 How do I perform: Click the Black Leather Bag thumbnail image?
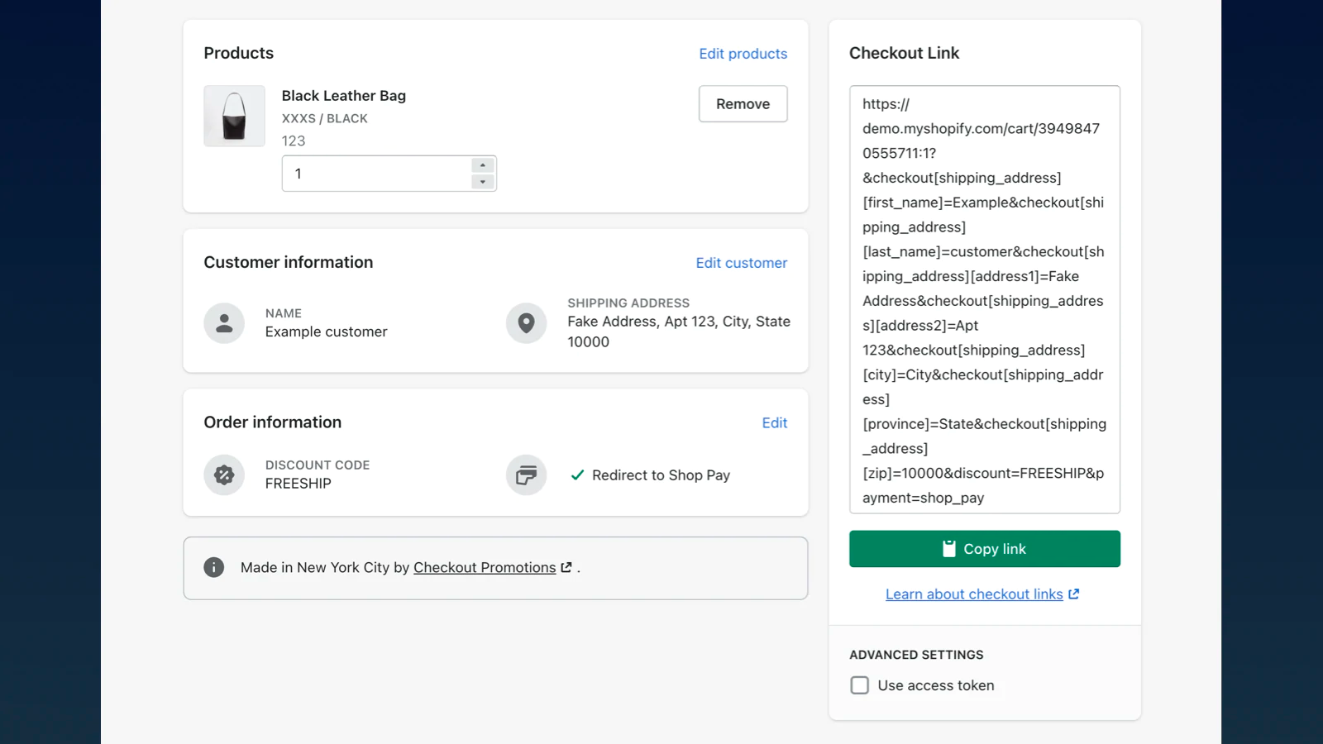(234, 116)
